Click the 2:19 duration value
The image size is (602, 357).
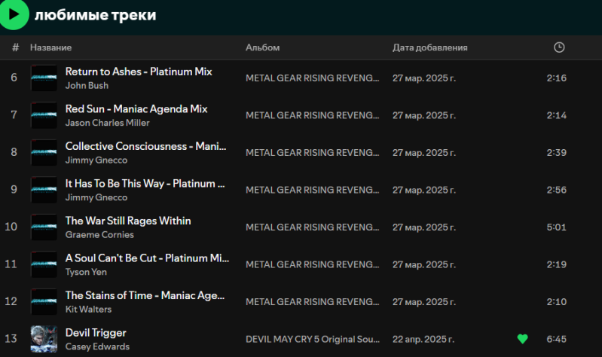point(556,264)
